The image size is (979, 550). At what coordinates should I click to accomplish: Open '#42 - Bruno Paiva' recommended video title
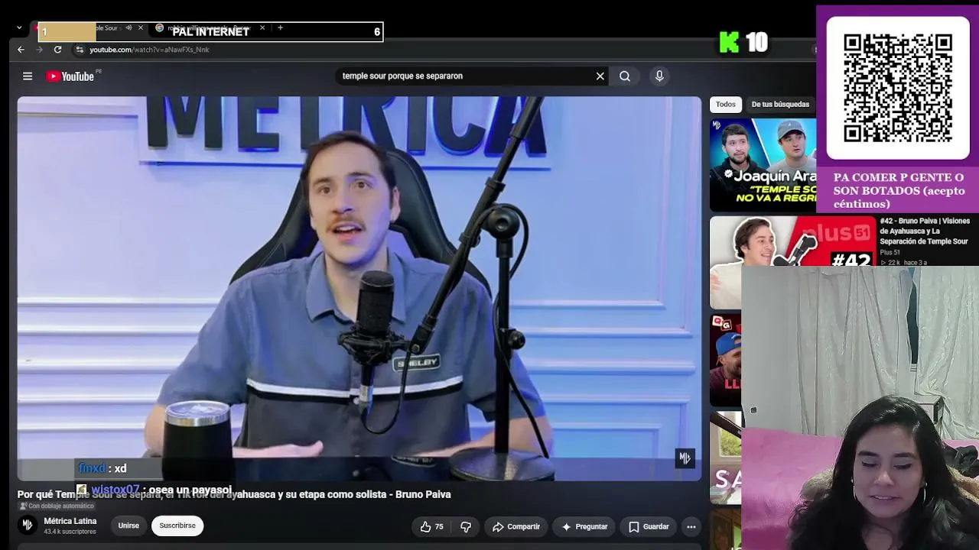click(925, 231)
